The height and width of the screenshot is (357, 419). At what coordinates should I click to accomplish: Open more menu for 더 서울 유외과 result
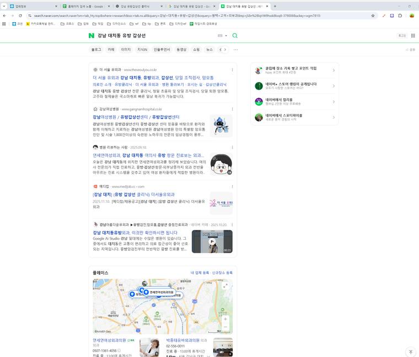(232, 69)
